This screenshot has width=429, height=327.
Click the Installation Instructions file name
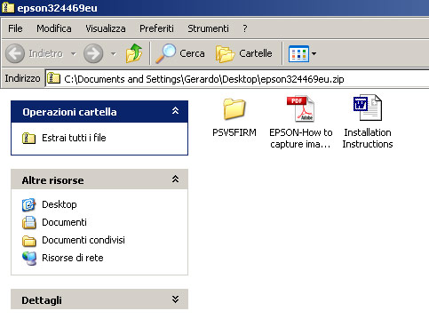pyautogui.click(x=368, y=138)
